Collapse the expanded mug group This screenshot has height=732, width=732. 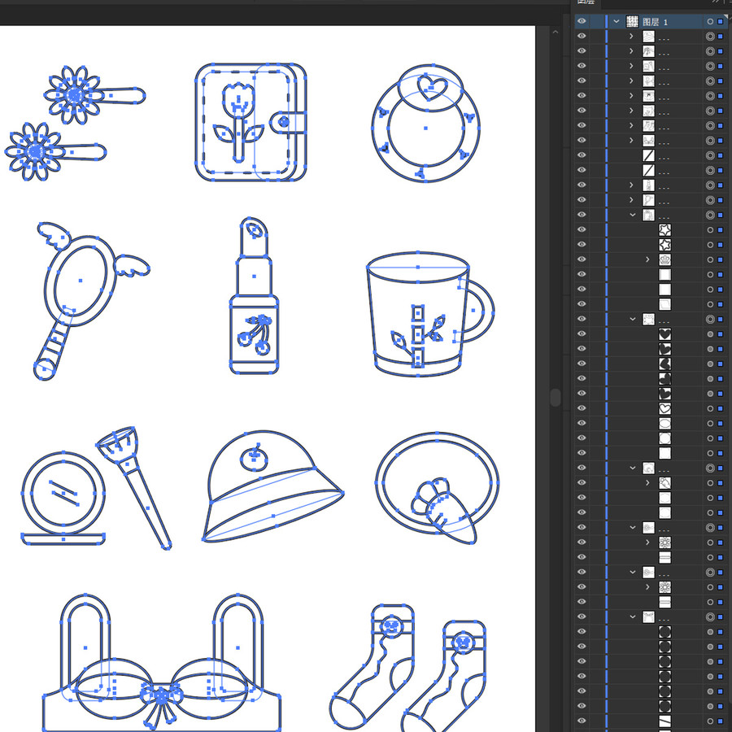633,215
